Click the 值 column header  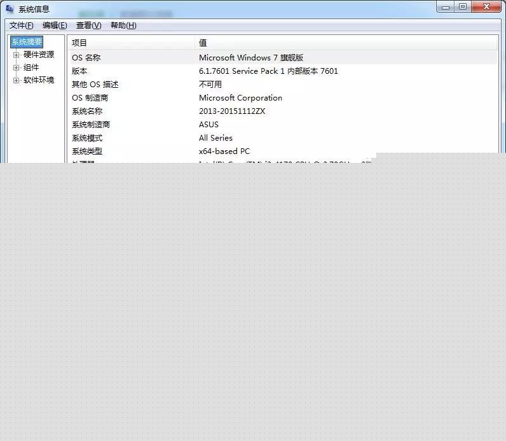346,43
